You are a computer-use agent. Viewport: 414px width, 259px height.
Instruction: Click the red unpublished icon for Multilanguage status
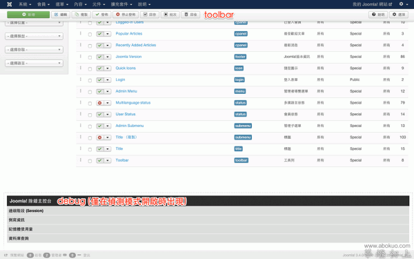click(100, 103)
